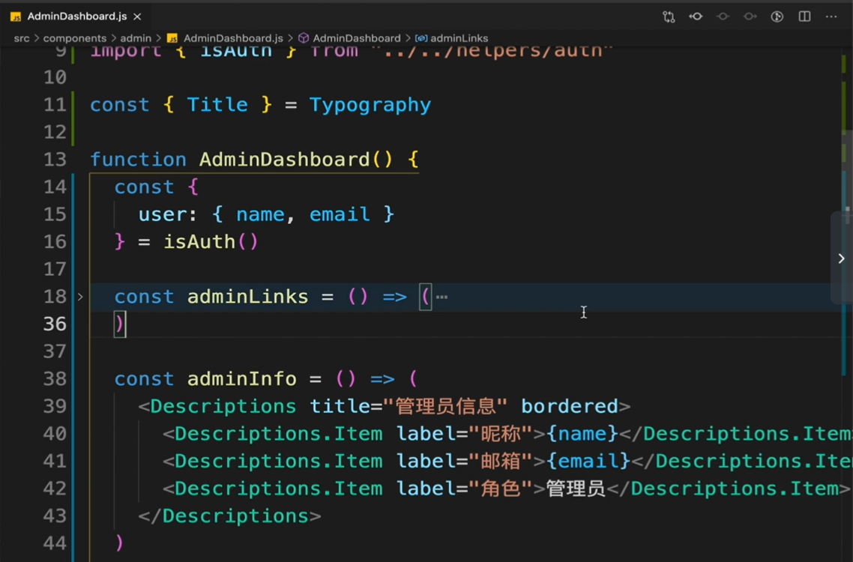Open the adminLinks breadcrumb

[459, 38]
